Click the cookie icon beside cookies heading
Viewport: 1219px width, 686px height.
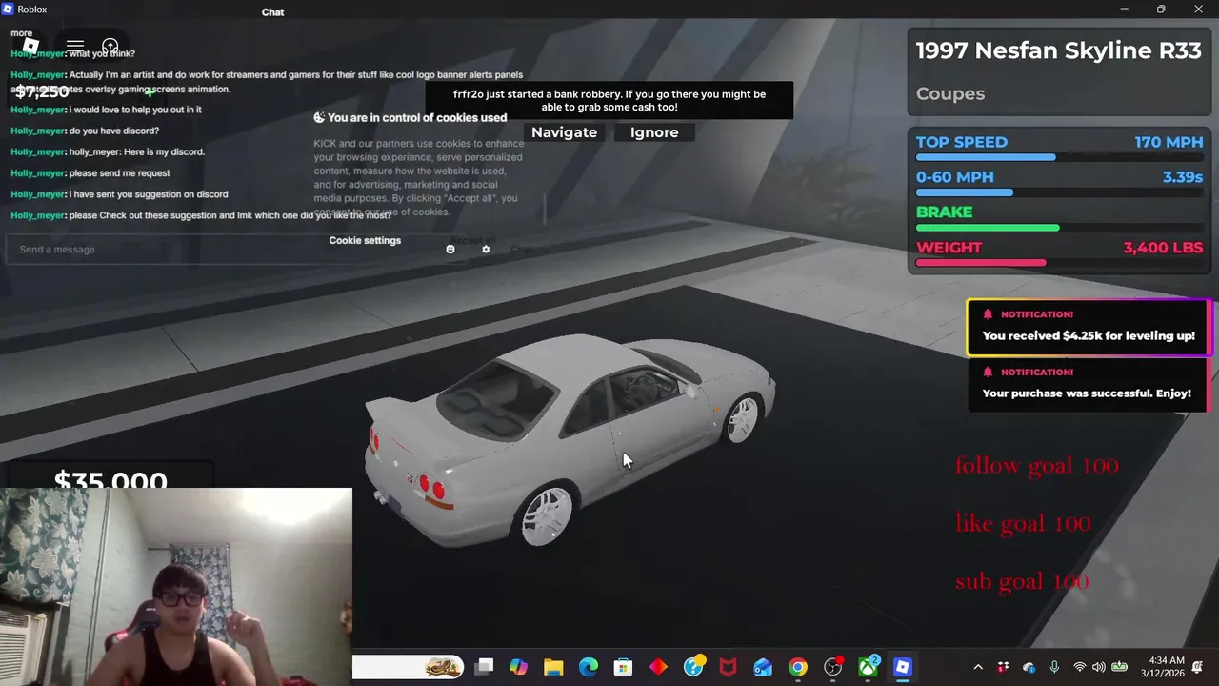319,118
